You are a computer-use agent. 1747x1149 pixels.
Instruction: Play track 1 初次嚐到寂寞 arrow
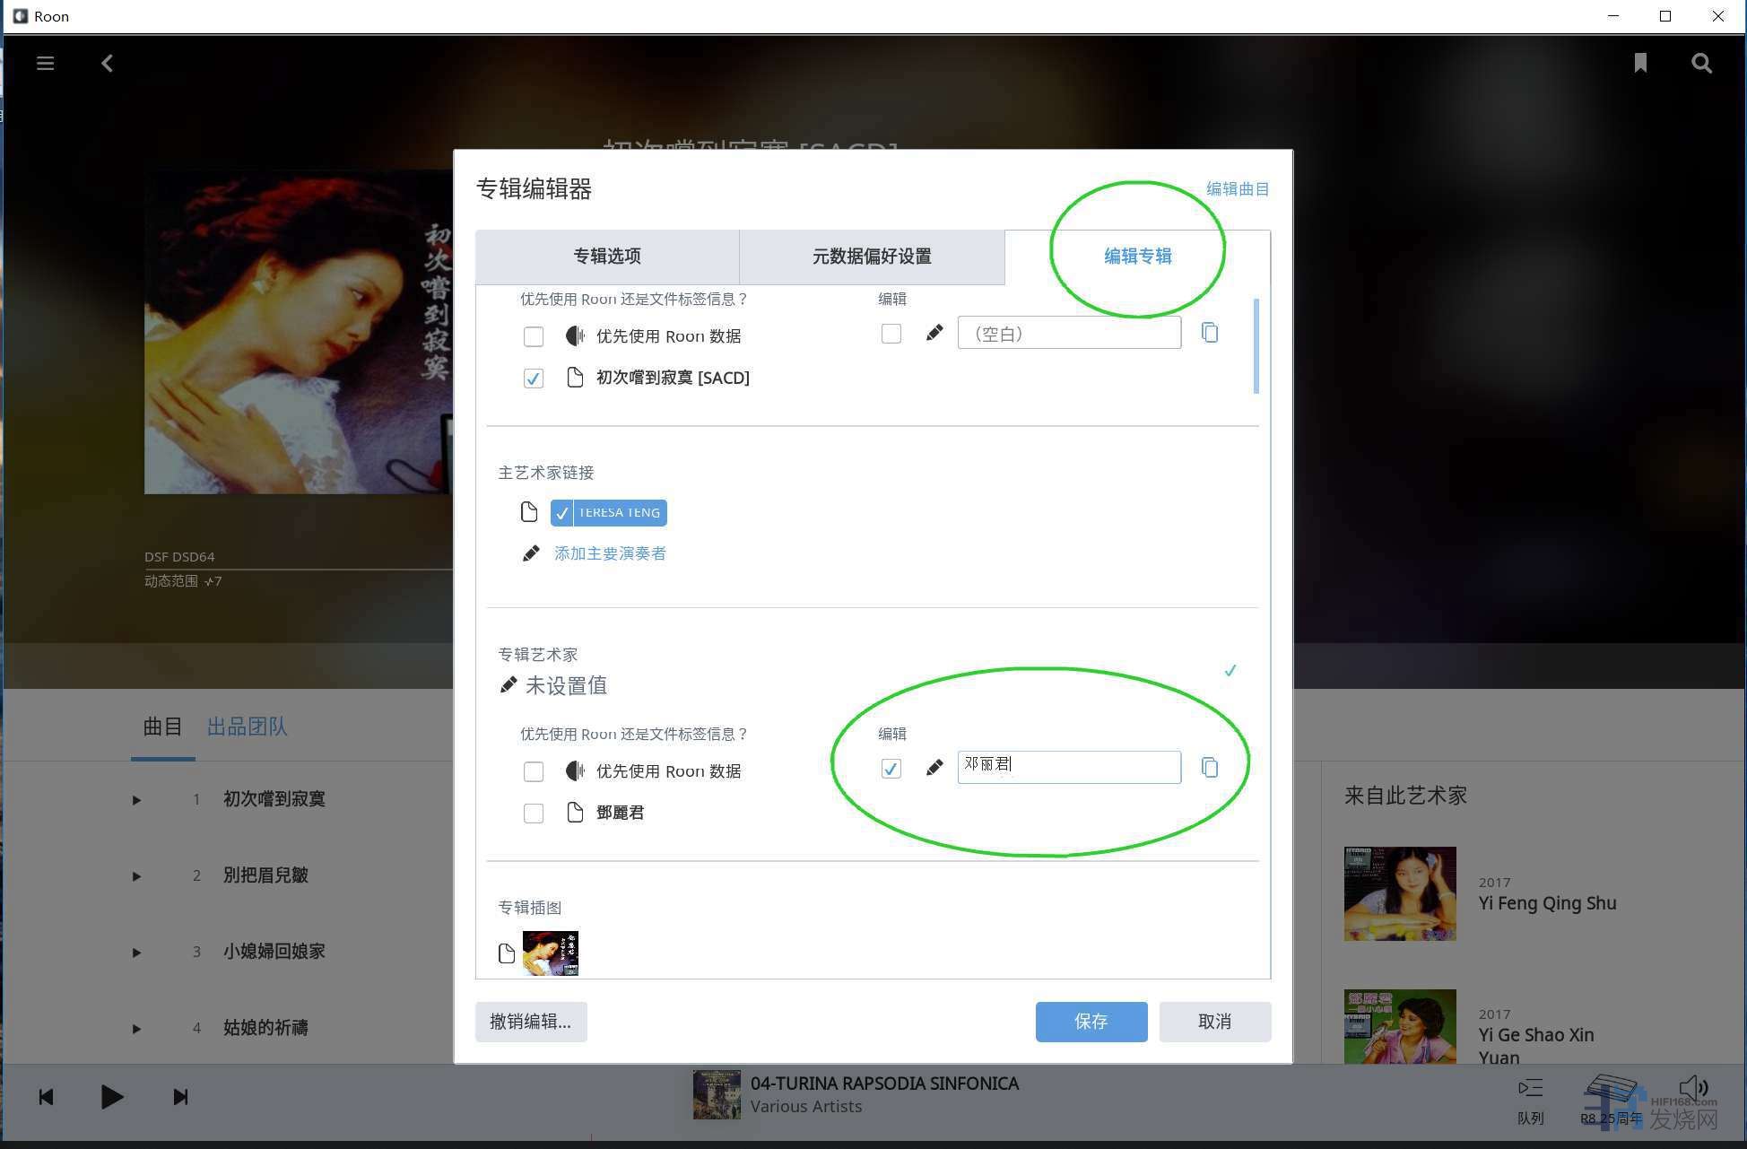coord(136,799)
